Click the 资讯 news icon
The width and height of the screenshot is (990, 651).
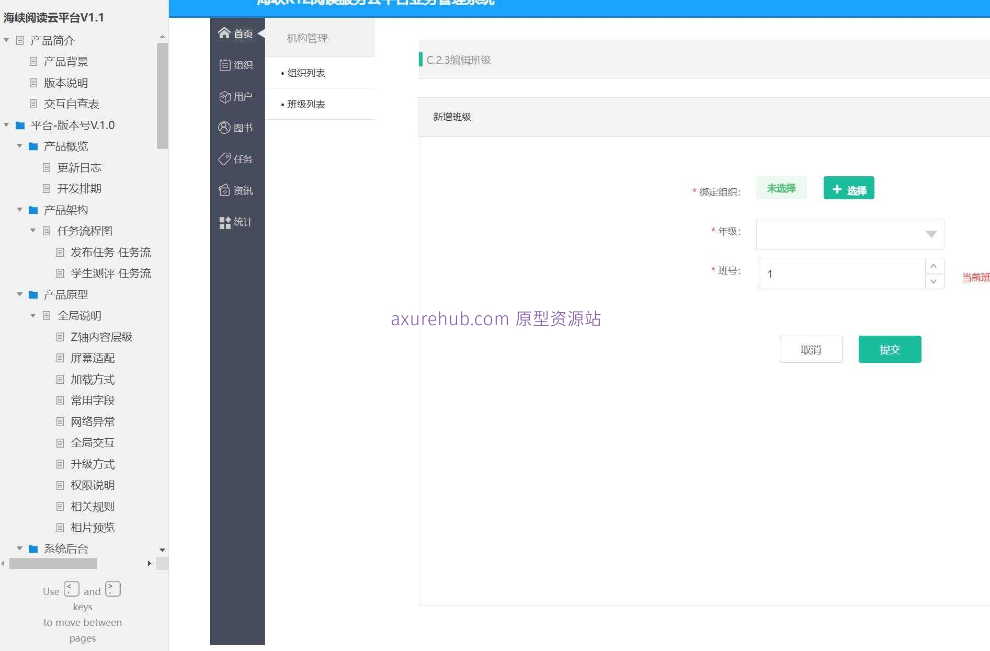[x=224, y=190]
